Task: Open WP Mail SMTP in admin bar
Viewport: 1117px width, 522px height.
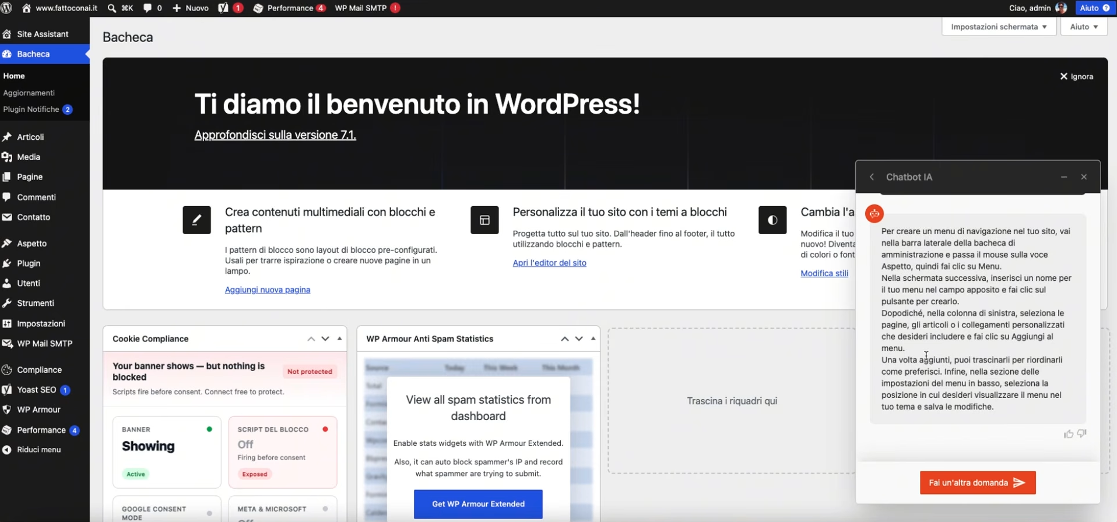Action: click(x=367, y=8)
